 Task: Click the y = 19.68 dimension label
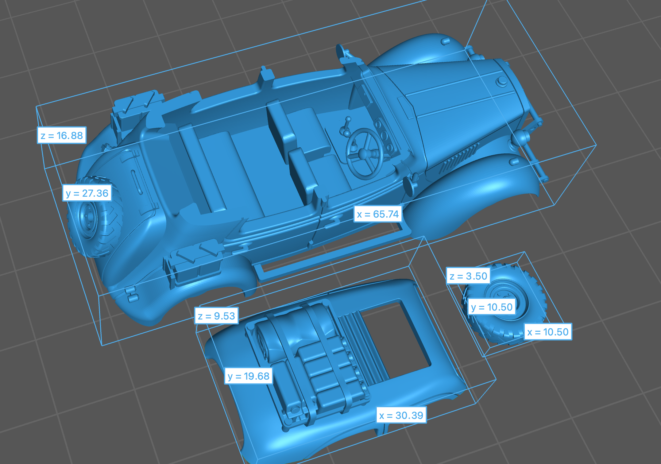(x=249, y=376)
